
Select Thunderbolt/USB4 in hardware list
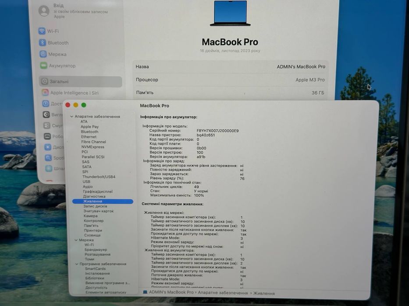(99, 177)
